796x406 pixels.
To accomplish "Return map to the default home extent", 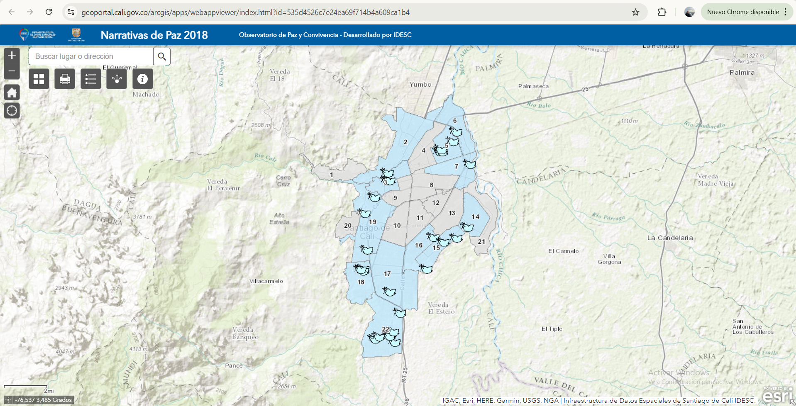I will (12, 92).
